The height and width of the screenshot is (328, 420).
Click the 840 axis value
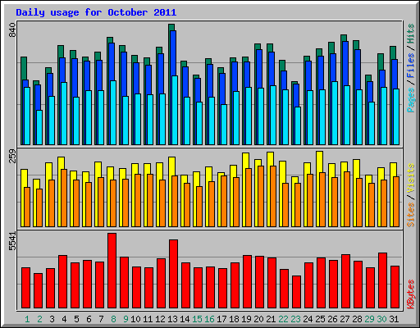point(12,30)
